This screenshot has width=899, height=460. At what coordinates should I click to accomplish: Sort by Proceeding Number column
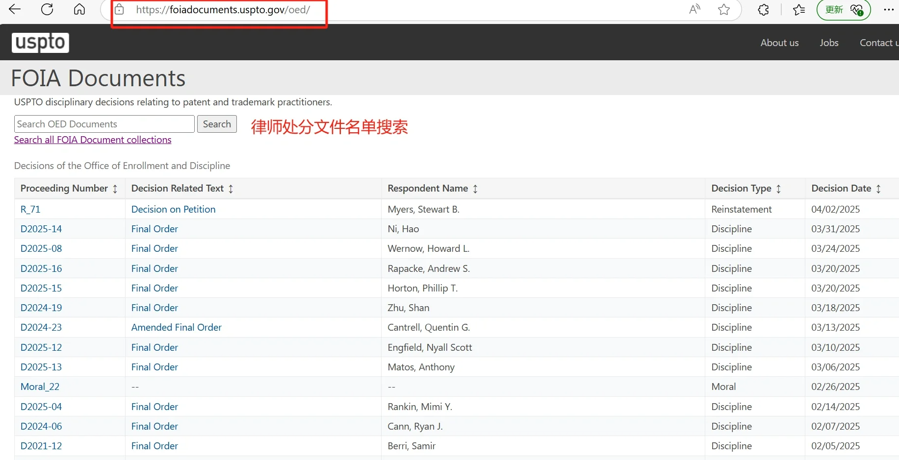pos(115,189)
